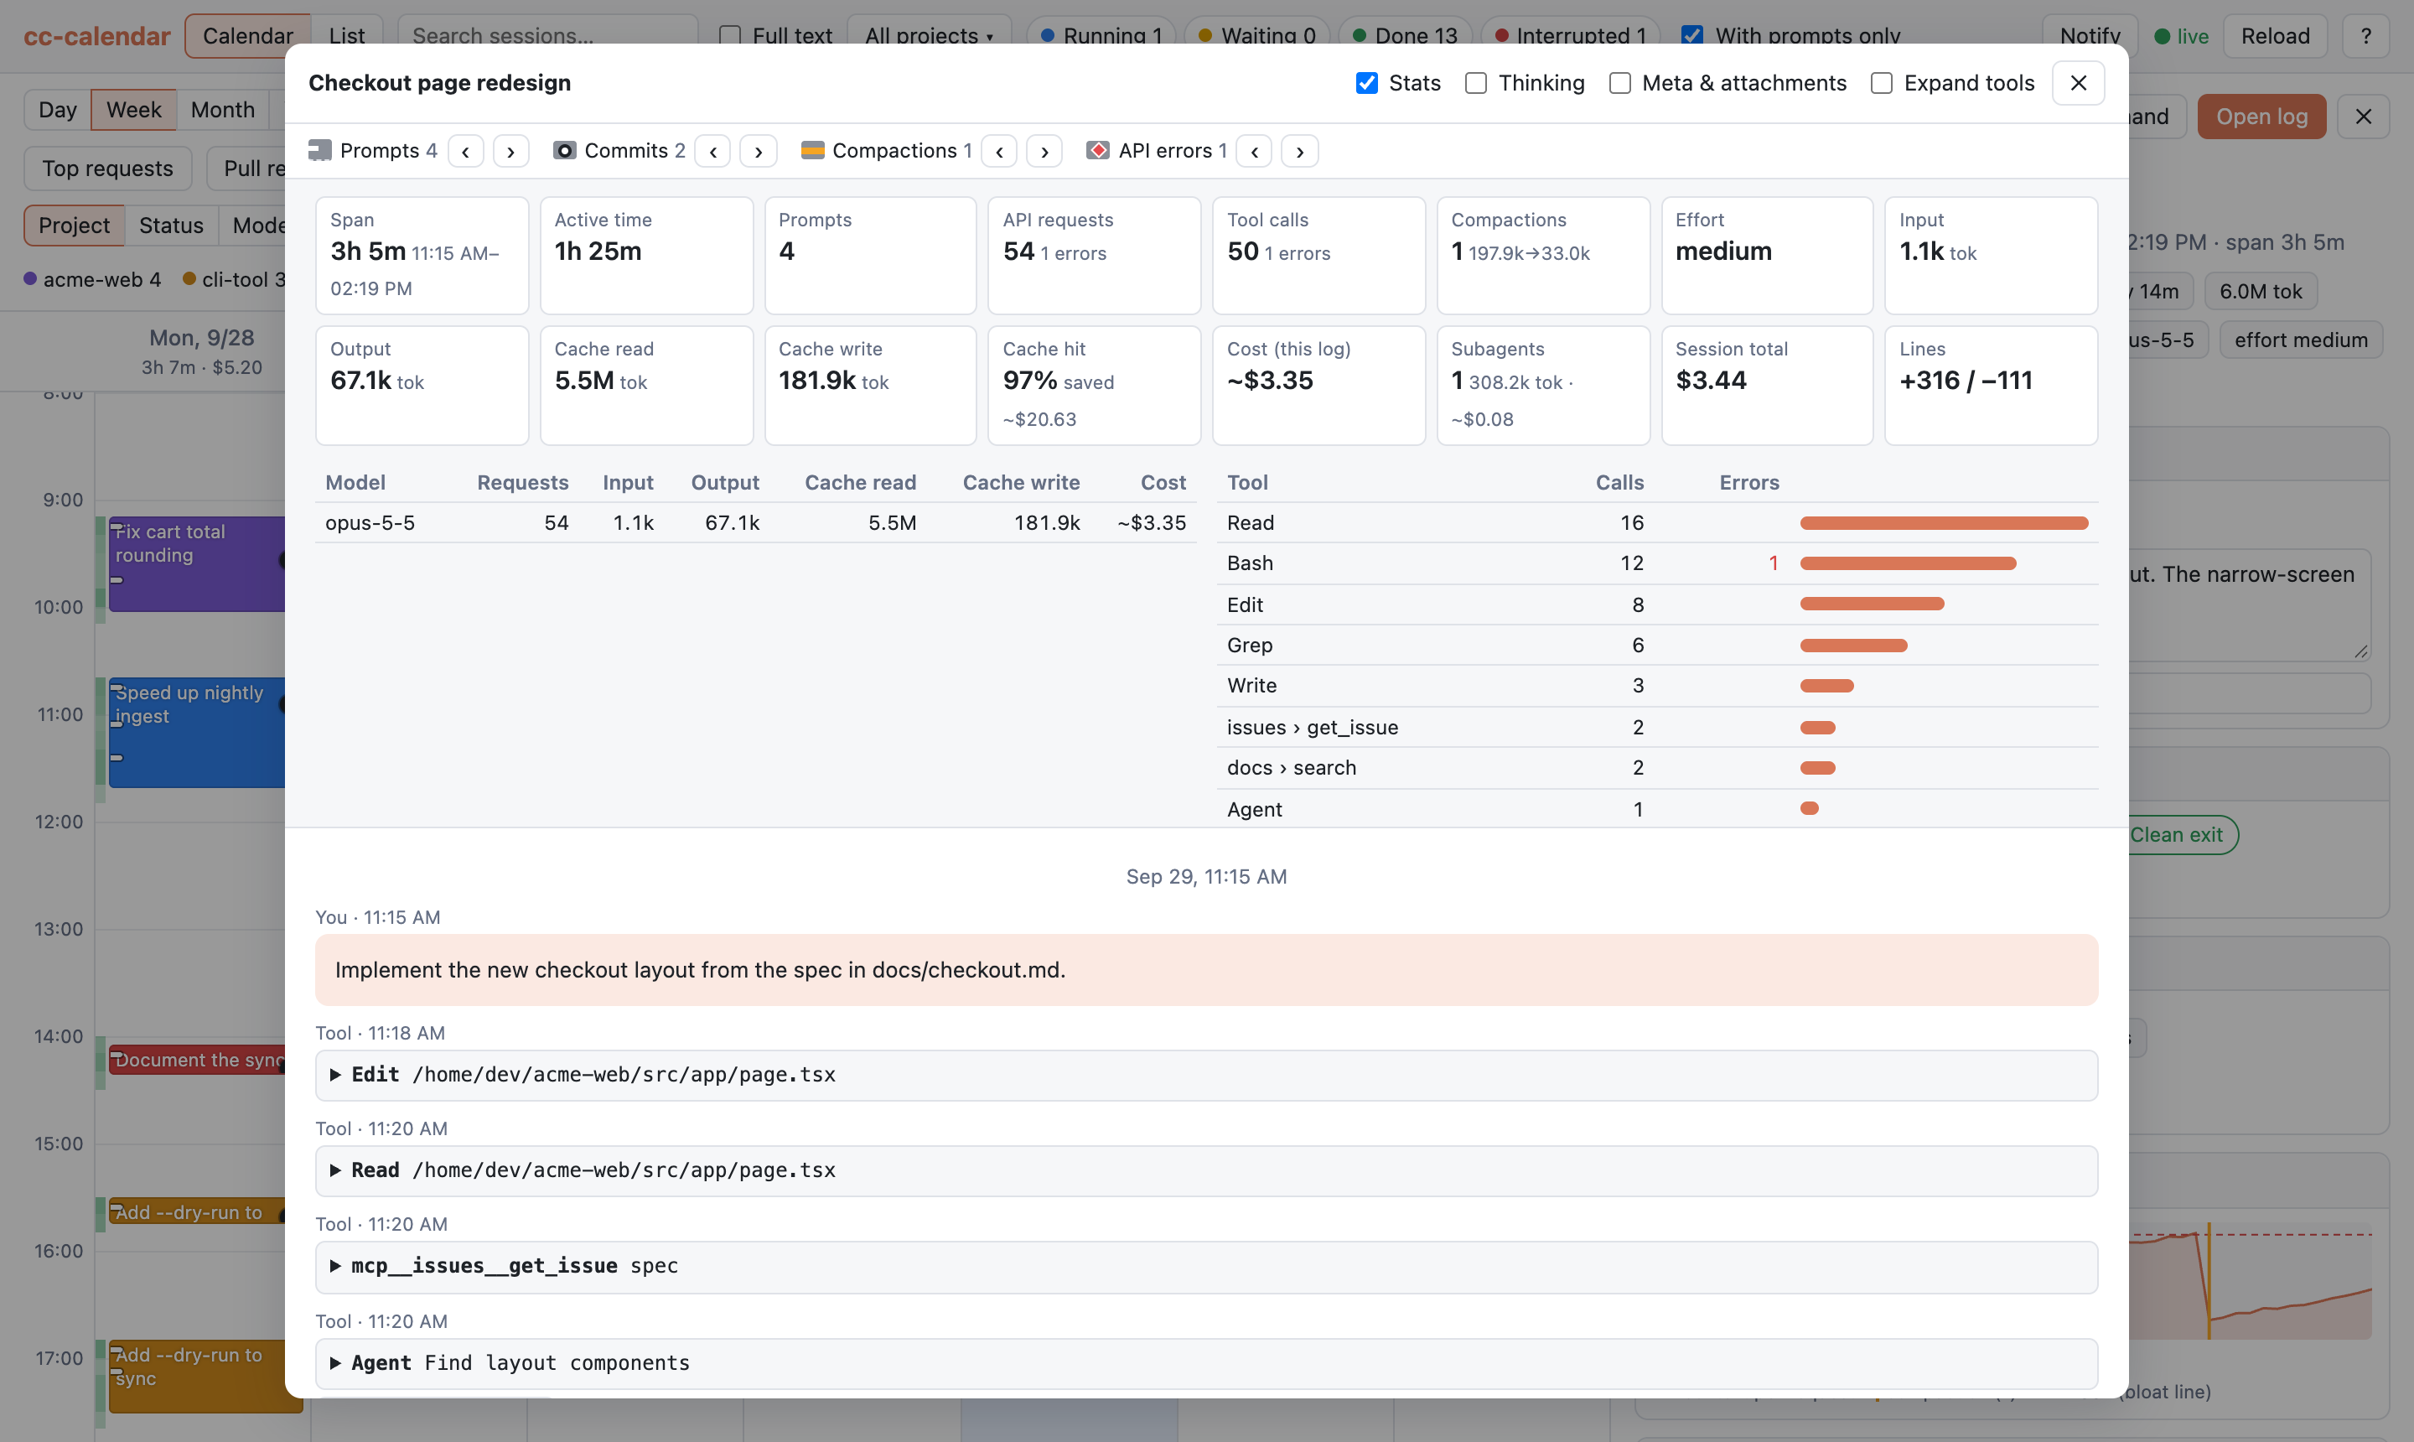
Task: Click the Reload button
Action: [x=2275, y=36]
